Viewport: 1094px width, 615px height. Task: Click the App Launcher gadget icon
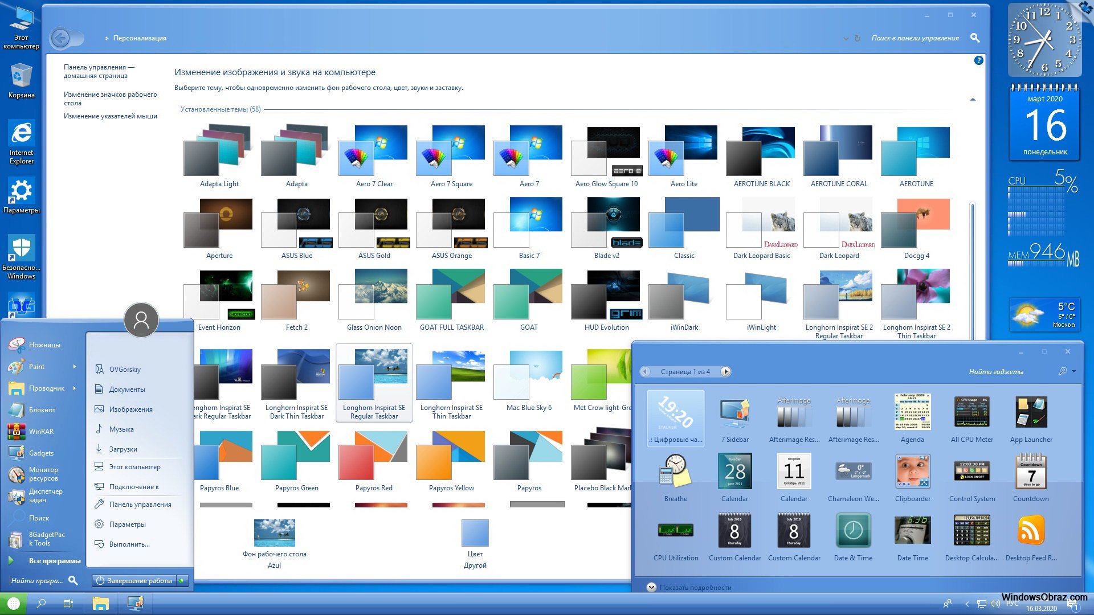1031,413
